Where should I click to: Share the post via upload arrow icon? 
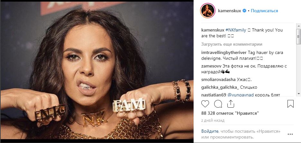231,104
